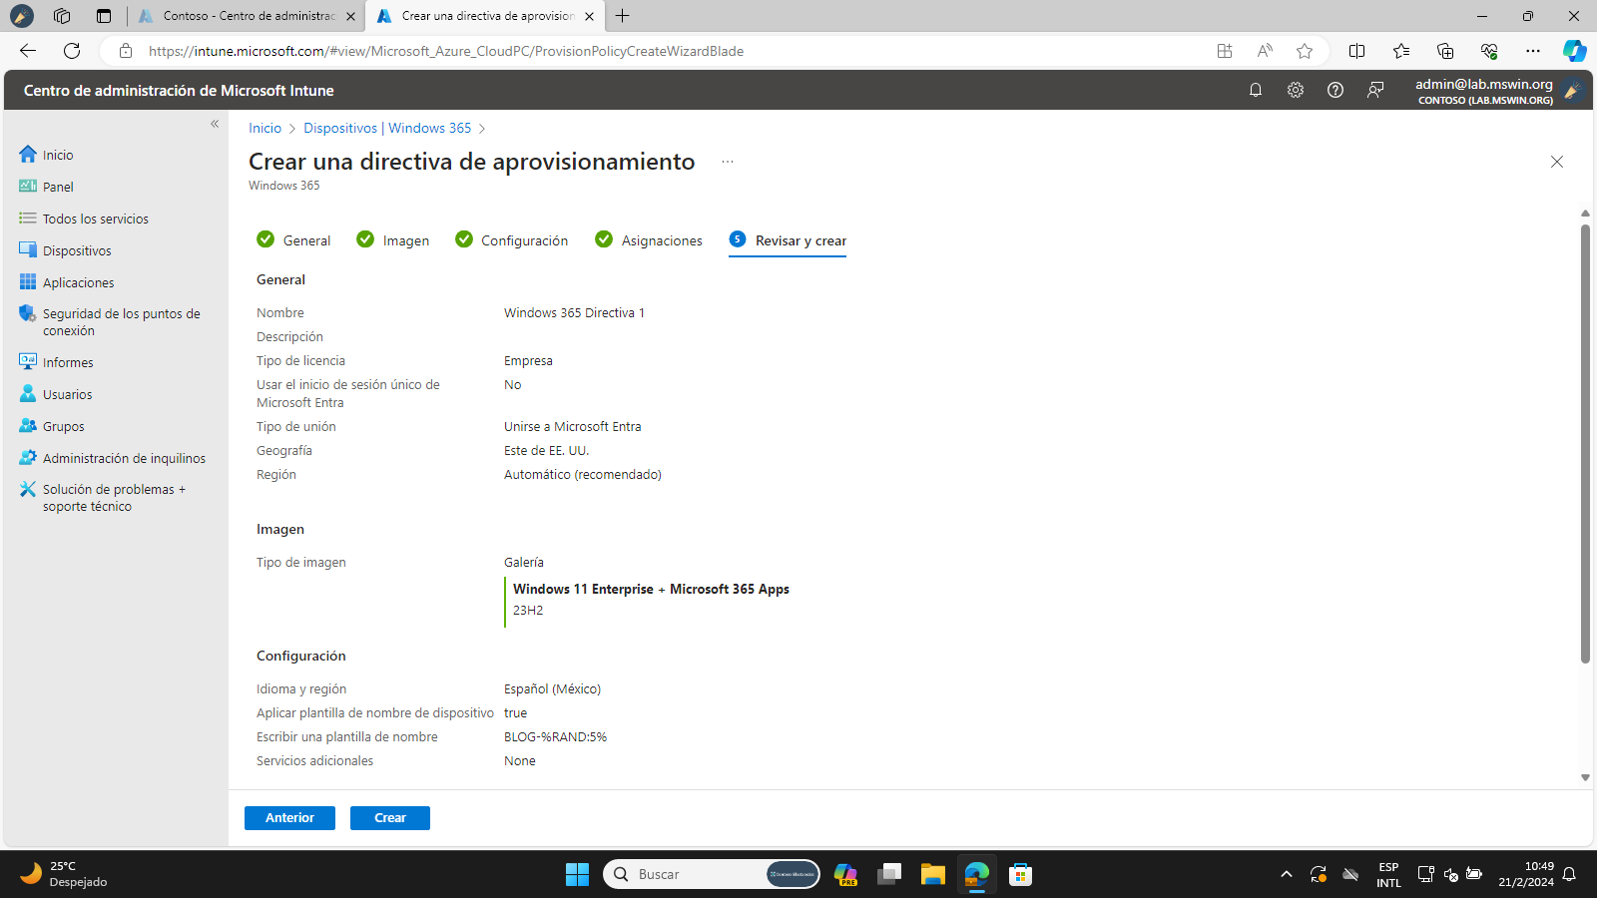Switch to the Imagen wizard step
The height and width of the screenshot is (898, 1597).
(393, 240)
